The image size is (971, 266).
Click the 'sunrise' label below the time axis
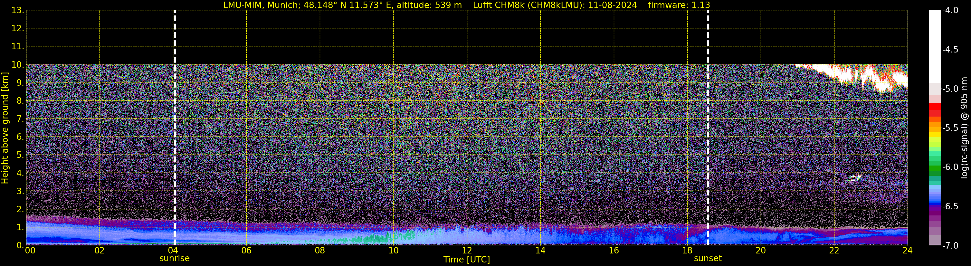tap(175, 259)
